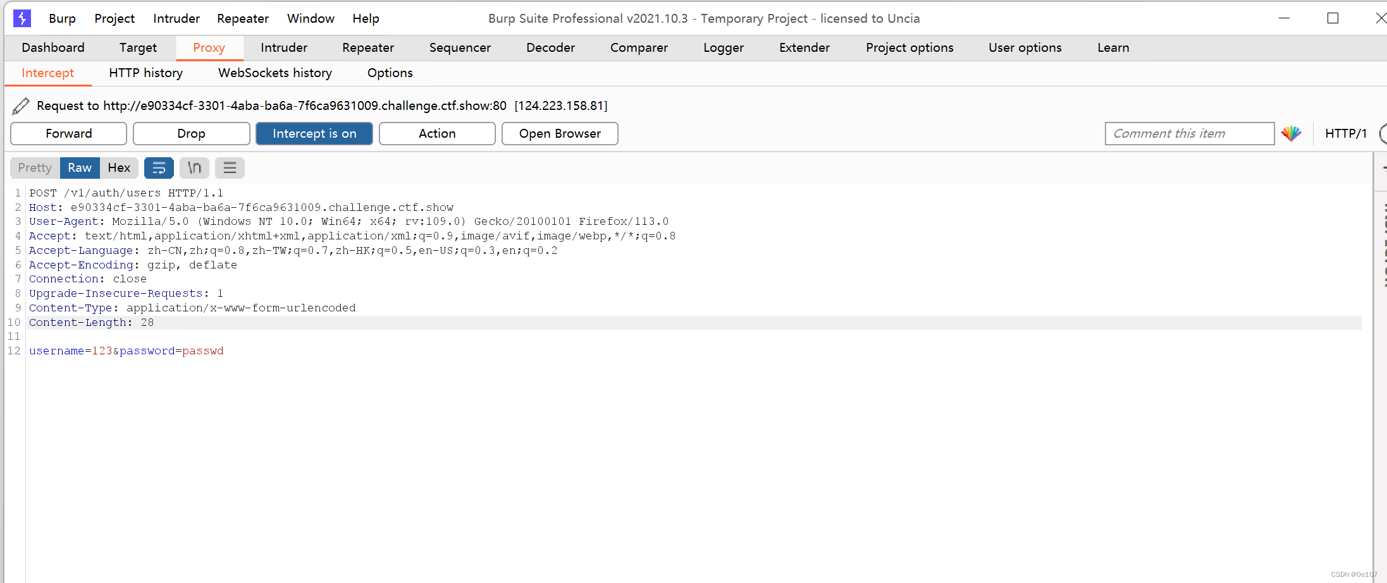Image resolution: width=1387 pixels, height=583 pixels.
Task: Toggle the show non-printable characters \n icon
Action: (194, 168)
